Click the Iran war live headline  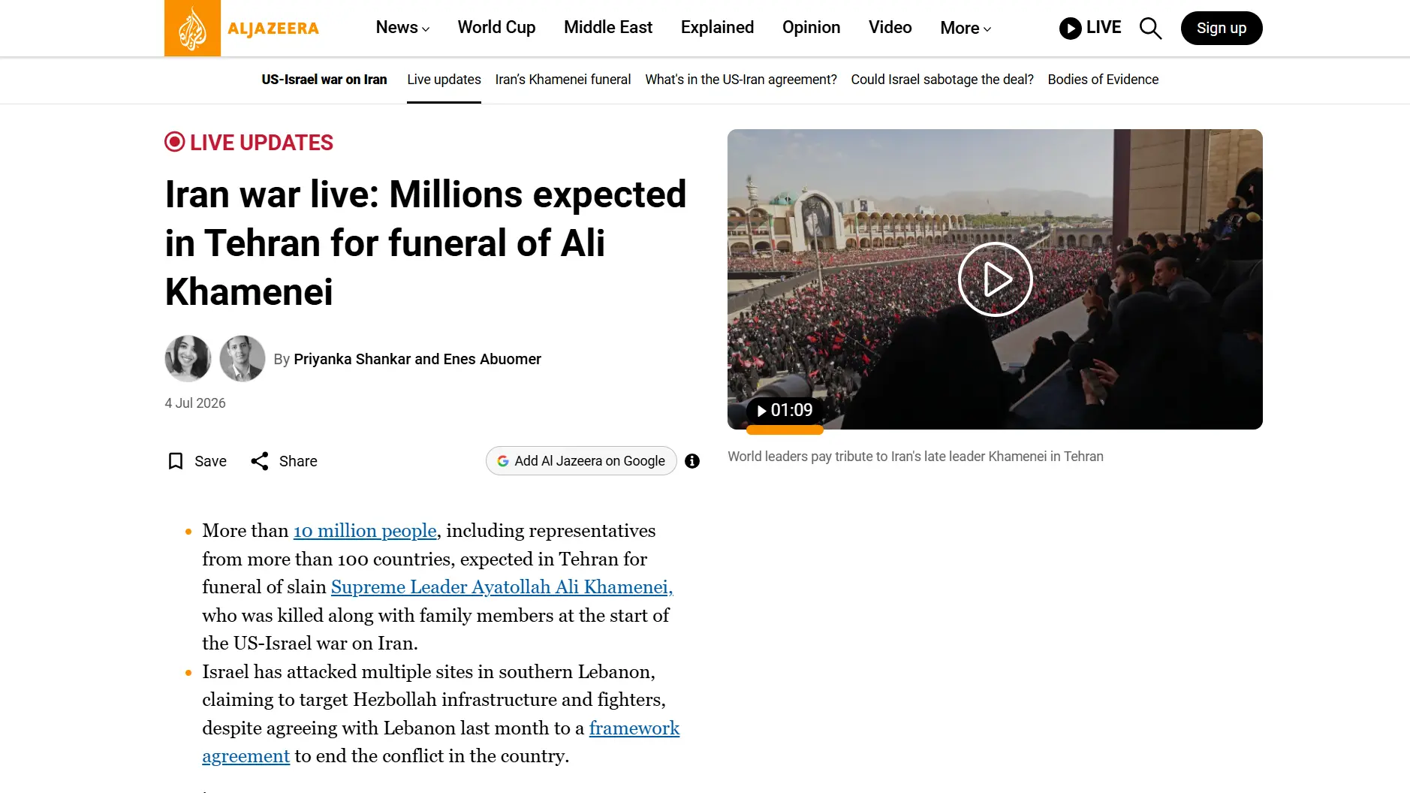(x=426, y=243)
